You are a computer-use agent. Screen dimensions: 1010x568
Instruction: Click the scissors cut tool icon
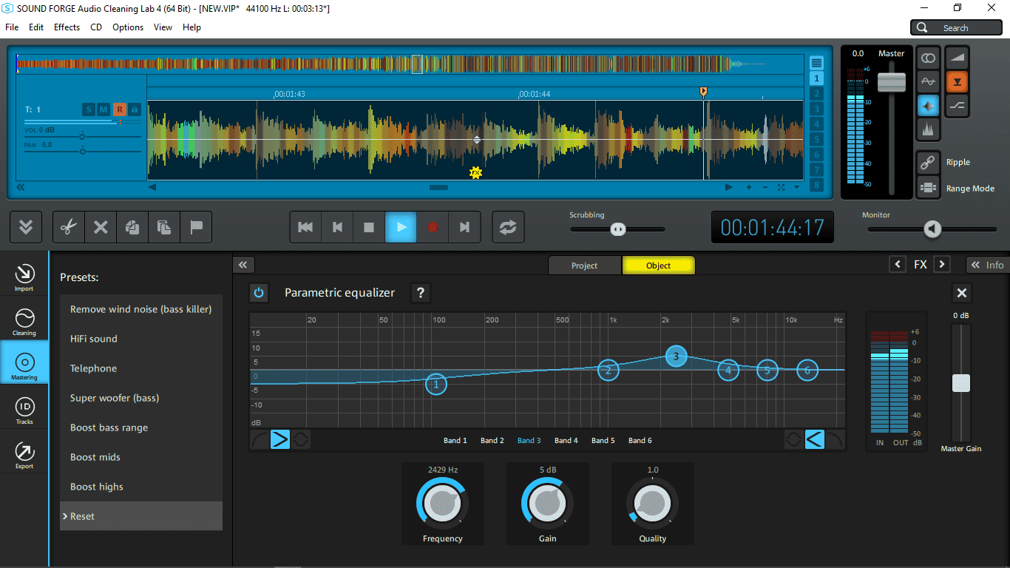click(x=69, y=227)
